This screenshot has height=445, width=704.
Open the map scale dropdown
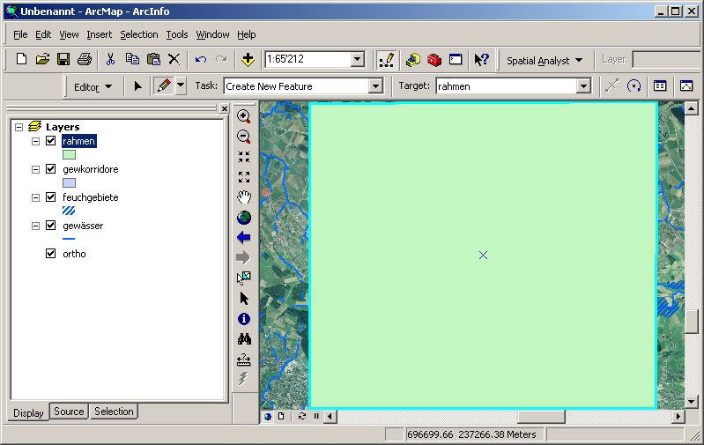pos(357,60)
